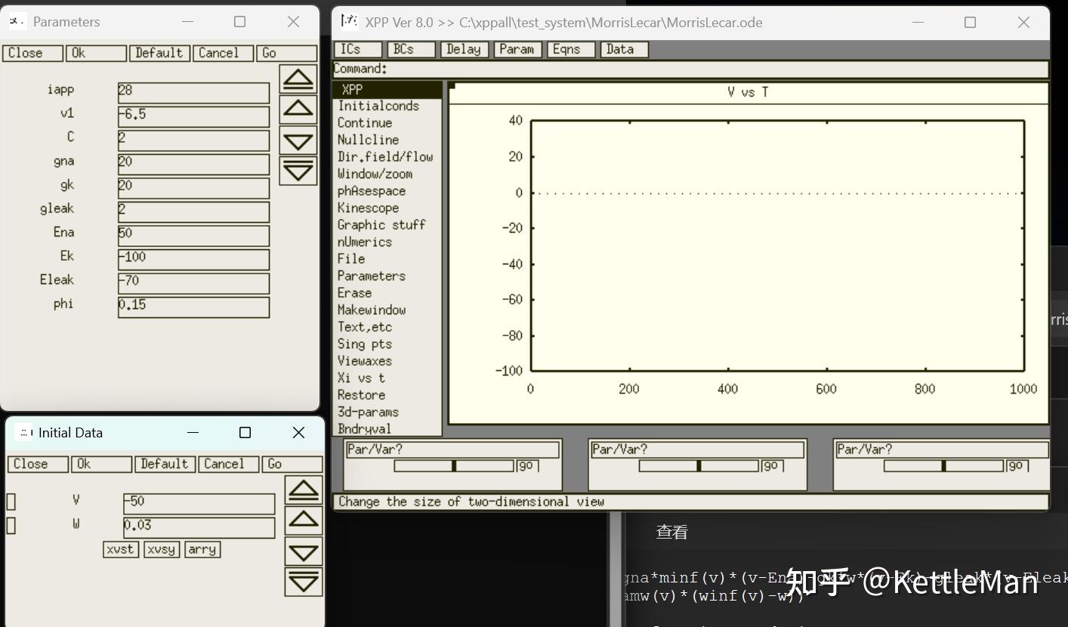The height and width of the screenshot is (627, 1068).
Task: Click the single up-arrow stepper in Initial Data window
Action: click(x=303, y=520)
